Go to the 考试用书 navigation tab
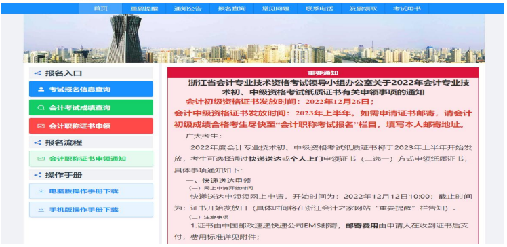Viewport: 507px width, 247px height. 407,8
